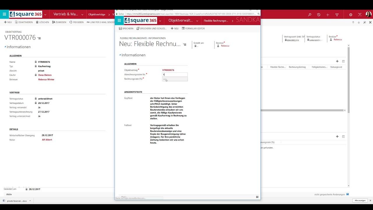The image size is (373, 210).
Task: Open the settings gear
Action: 351,15
